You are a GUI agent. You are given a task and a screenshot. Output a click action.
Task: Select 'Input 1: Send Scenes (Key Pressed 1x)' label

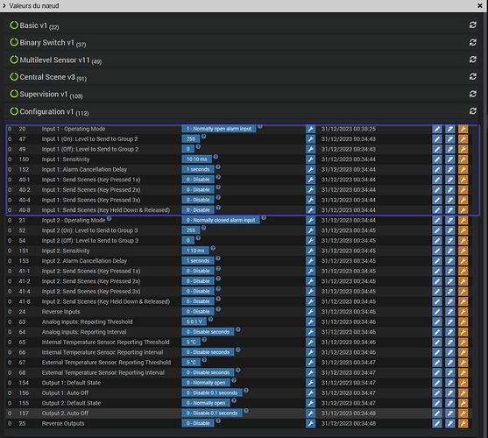pyautogui.click(x=91, y=180)
